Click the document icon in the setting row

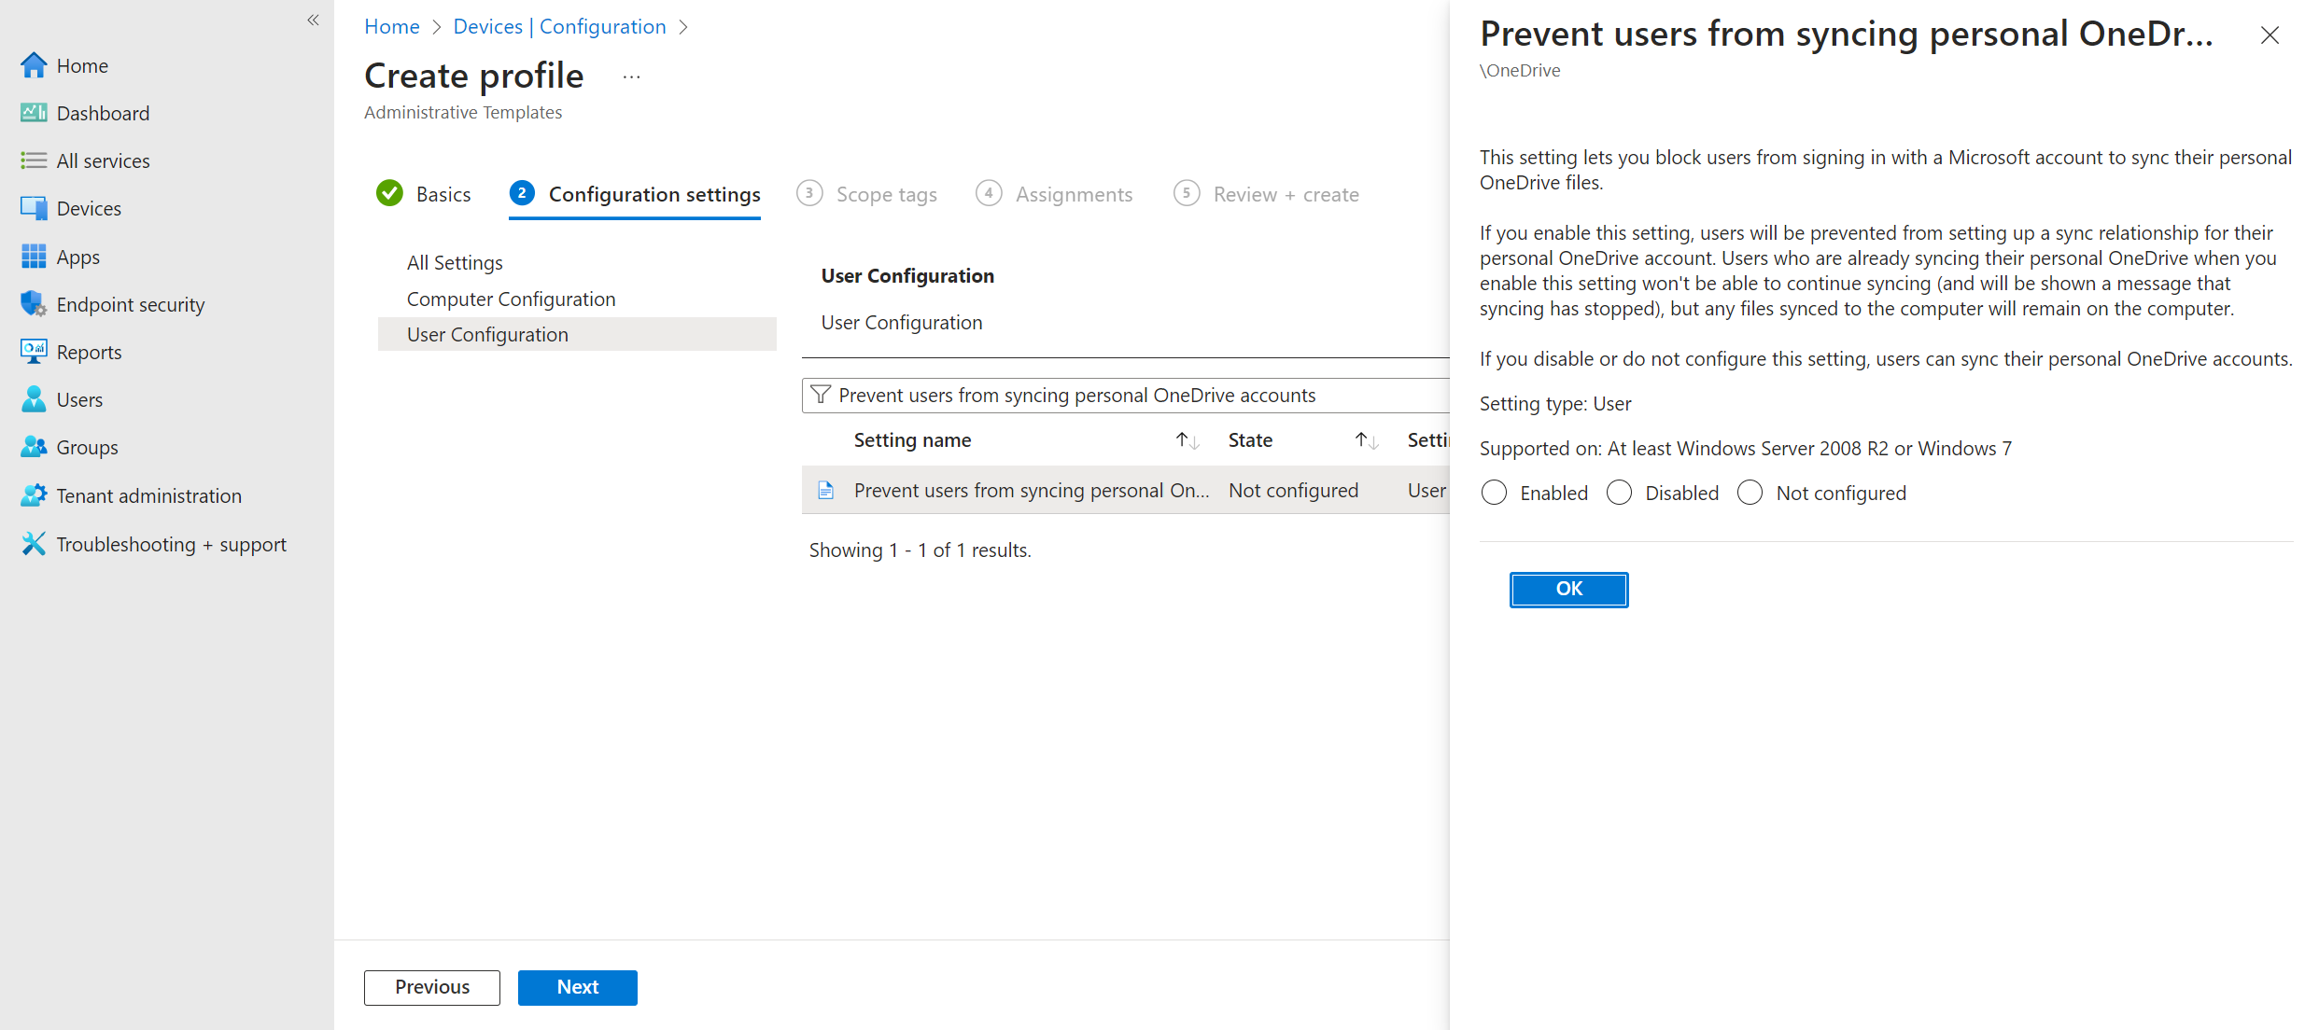tap(825, 490)
